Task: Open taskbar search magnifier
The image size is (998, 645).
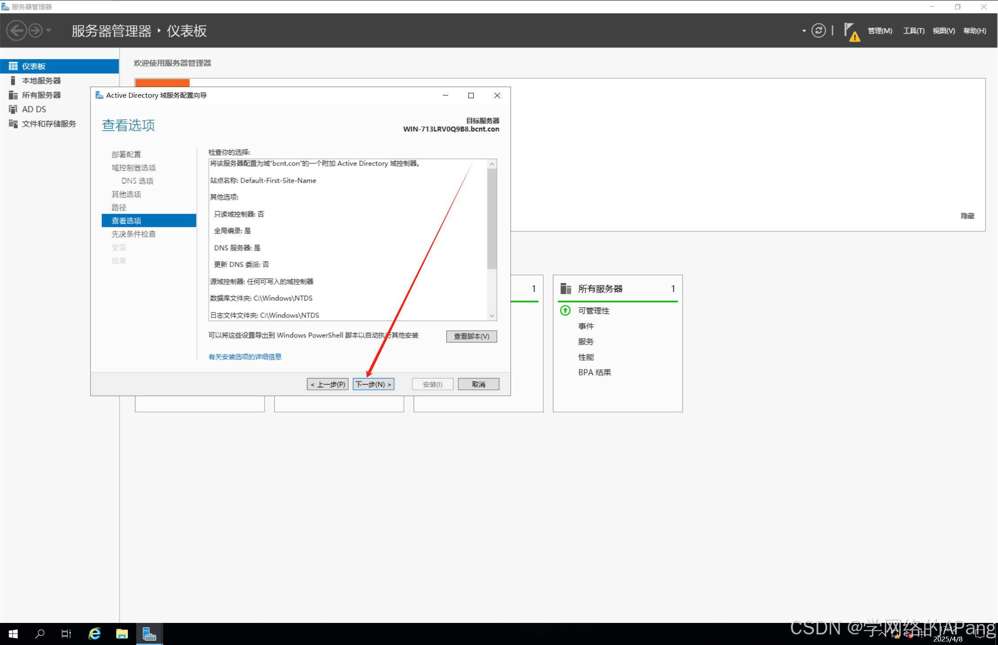Action: click(x=40, y=634)
